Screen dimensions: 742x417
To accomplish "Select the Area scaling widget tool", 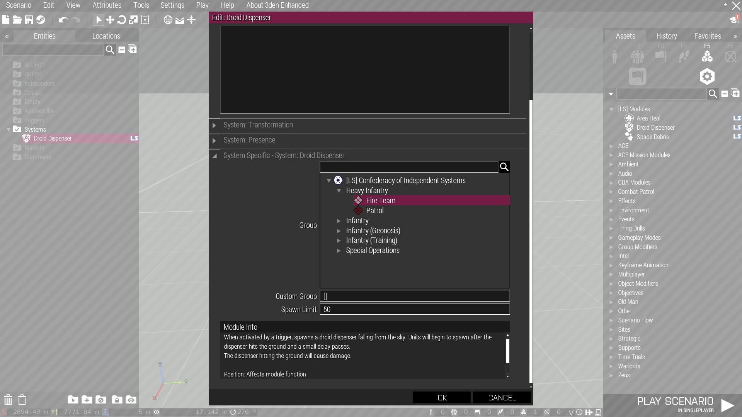I will [145, 20].
